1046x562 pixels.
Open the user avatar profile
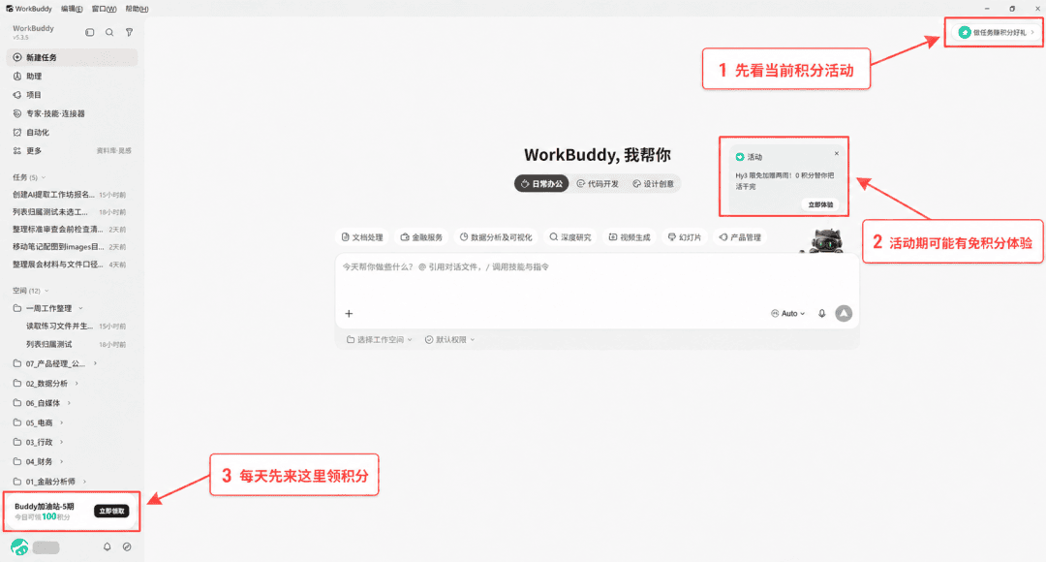coord(20,547)
